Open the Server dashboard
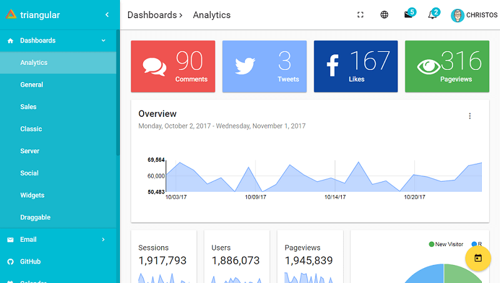The image size is (500, 283). pos(58,151)
